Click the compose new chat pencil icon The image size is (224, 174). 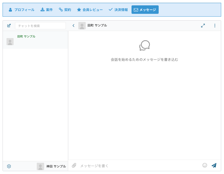pyautogui.click(x=9, y=26)
